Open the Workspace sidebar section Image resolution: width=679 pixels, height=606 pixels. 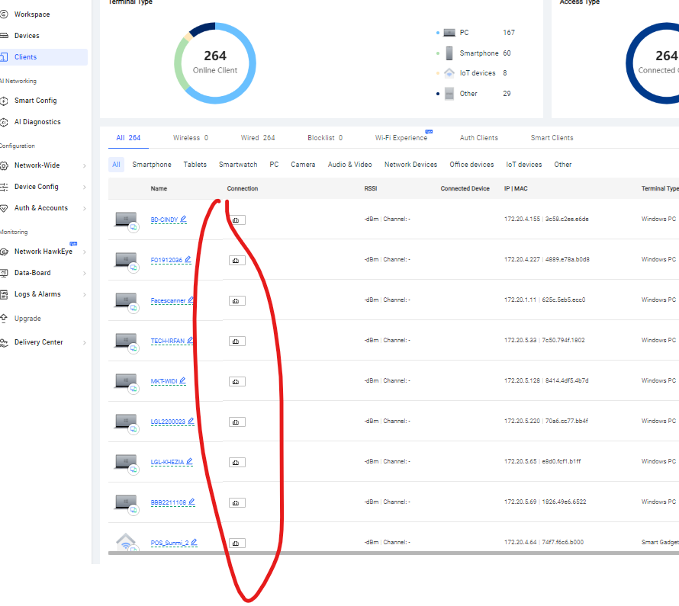click(x=31, y=14)
